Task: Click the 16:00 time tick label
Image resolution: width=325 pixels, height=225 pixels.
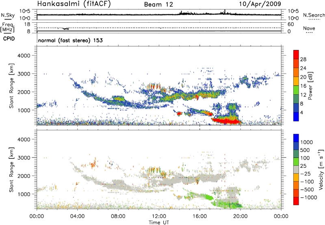Action: (x=199, y=216)
